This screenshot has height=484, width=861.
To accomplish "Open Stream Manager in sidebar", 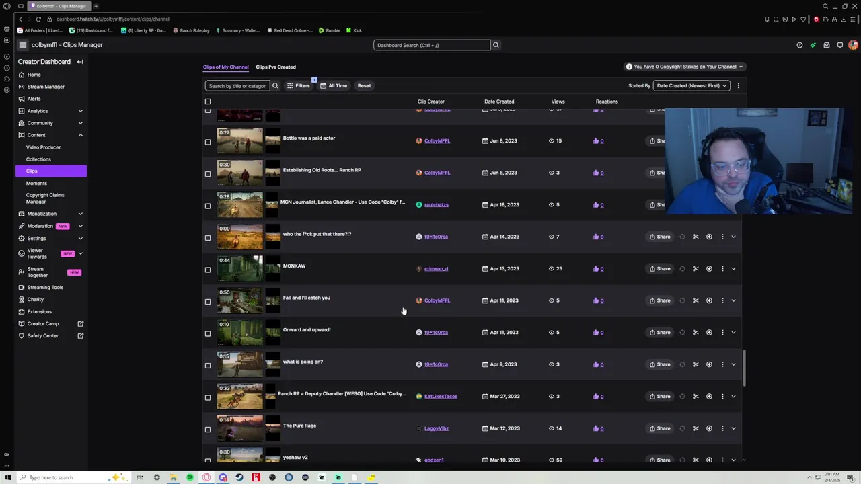I will (x=45, y=87).
